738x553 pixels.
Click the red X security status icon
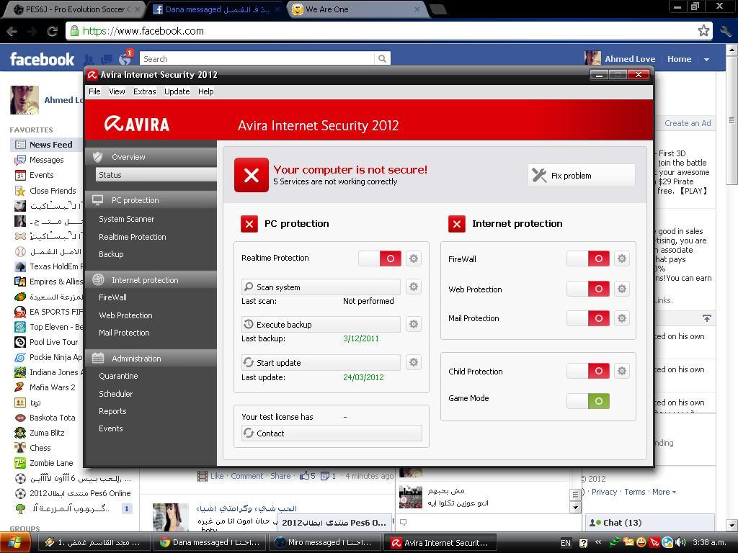(x=252, y=175)
